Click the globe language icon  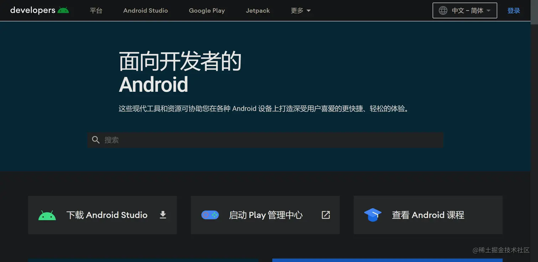pyautogui.click(x=443, y=11)
